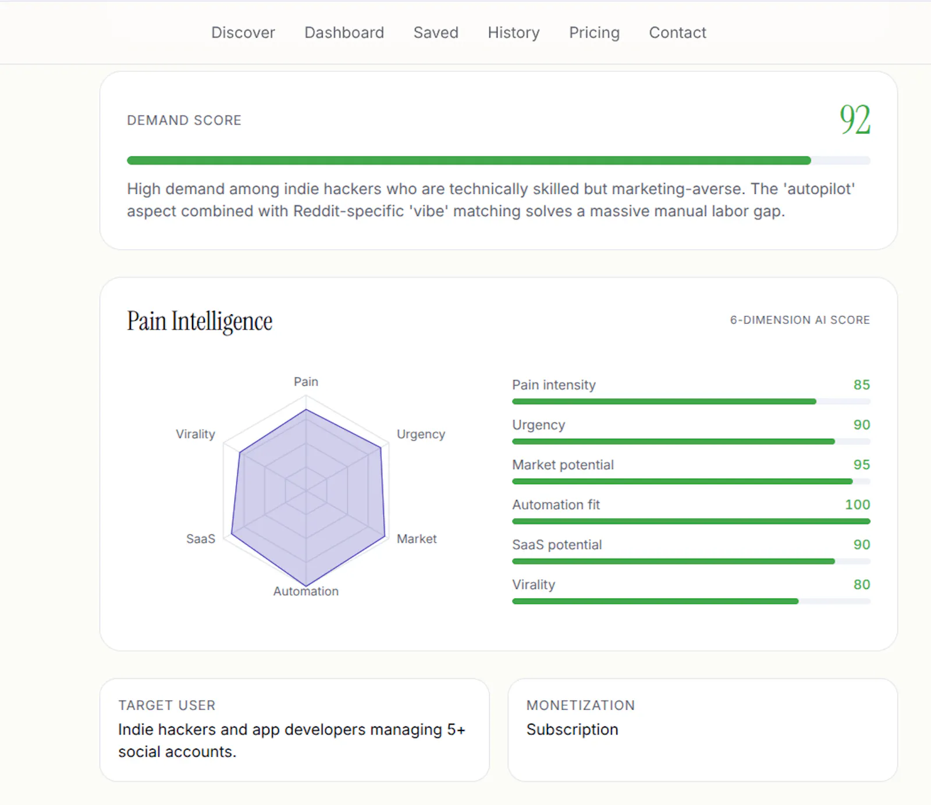
Task: View the History page
Action: pyautogui.click(x=513, y=33)
